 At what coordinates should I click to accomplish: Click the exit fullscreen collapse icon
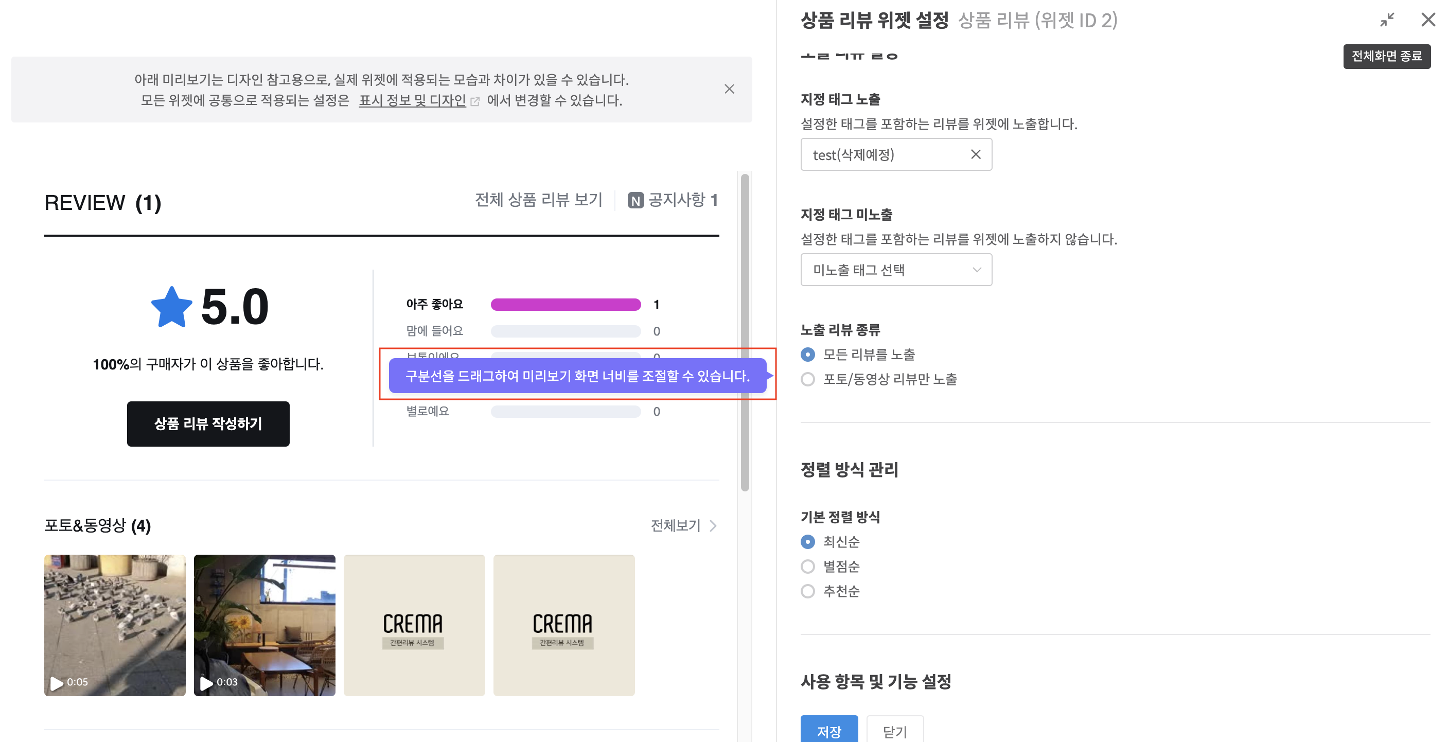point(1387,20)
